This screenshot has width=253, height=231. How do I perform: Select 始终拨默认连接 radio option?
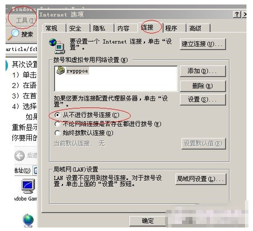tap(57, 133)
